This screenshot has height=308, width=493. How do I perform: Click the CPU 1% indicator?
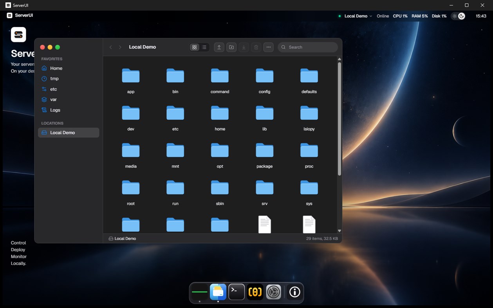click(400, 16)
